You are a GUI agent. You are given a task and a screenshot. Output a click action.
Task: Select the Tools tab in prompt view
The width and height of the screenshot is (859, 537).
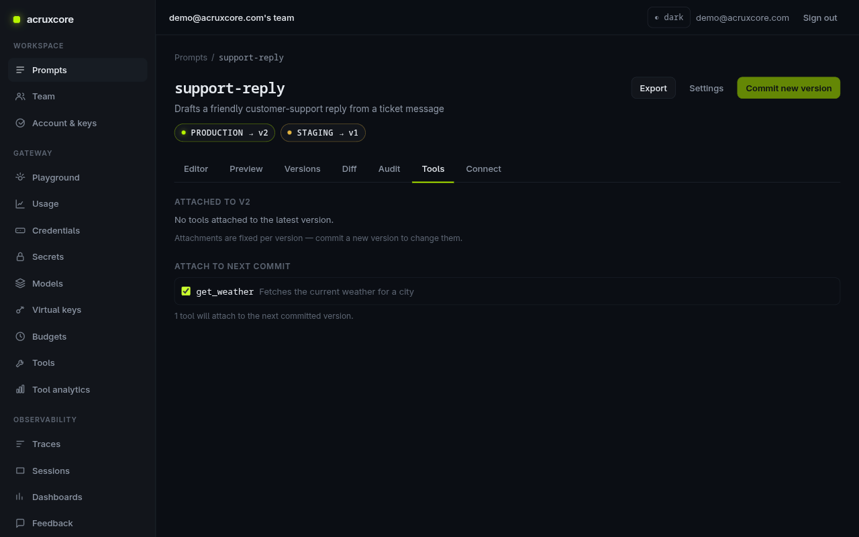point(433,169)
